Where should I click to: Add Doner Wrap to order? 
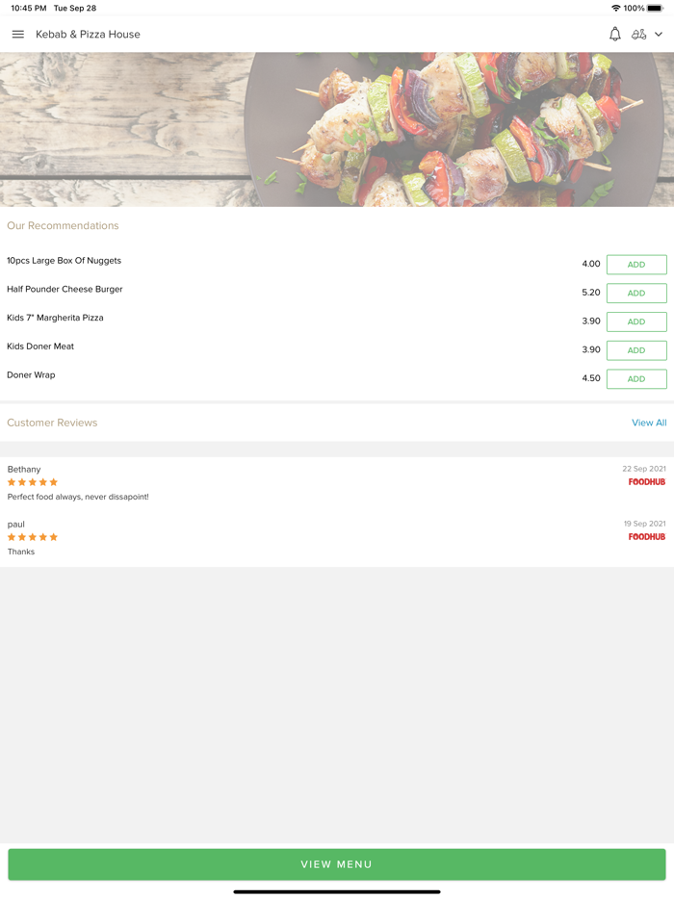pyautogui.click(x=636, y=379)
